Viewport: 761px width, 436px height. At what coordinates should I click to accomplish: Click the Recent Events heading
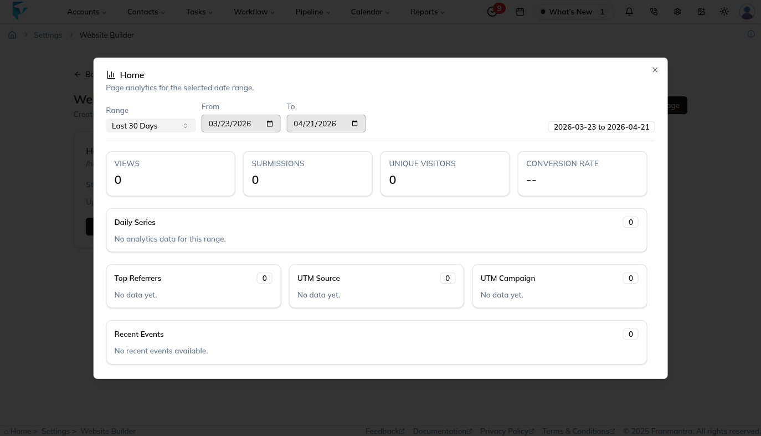(x=139, y=334)
